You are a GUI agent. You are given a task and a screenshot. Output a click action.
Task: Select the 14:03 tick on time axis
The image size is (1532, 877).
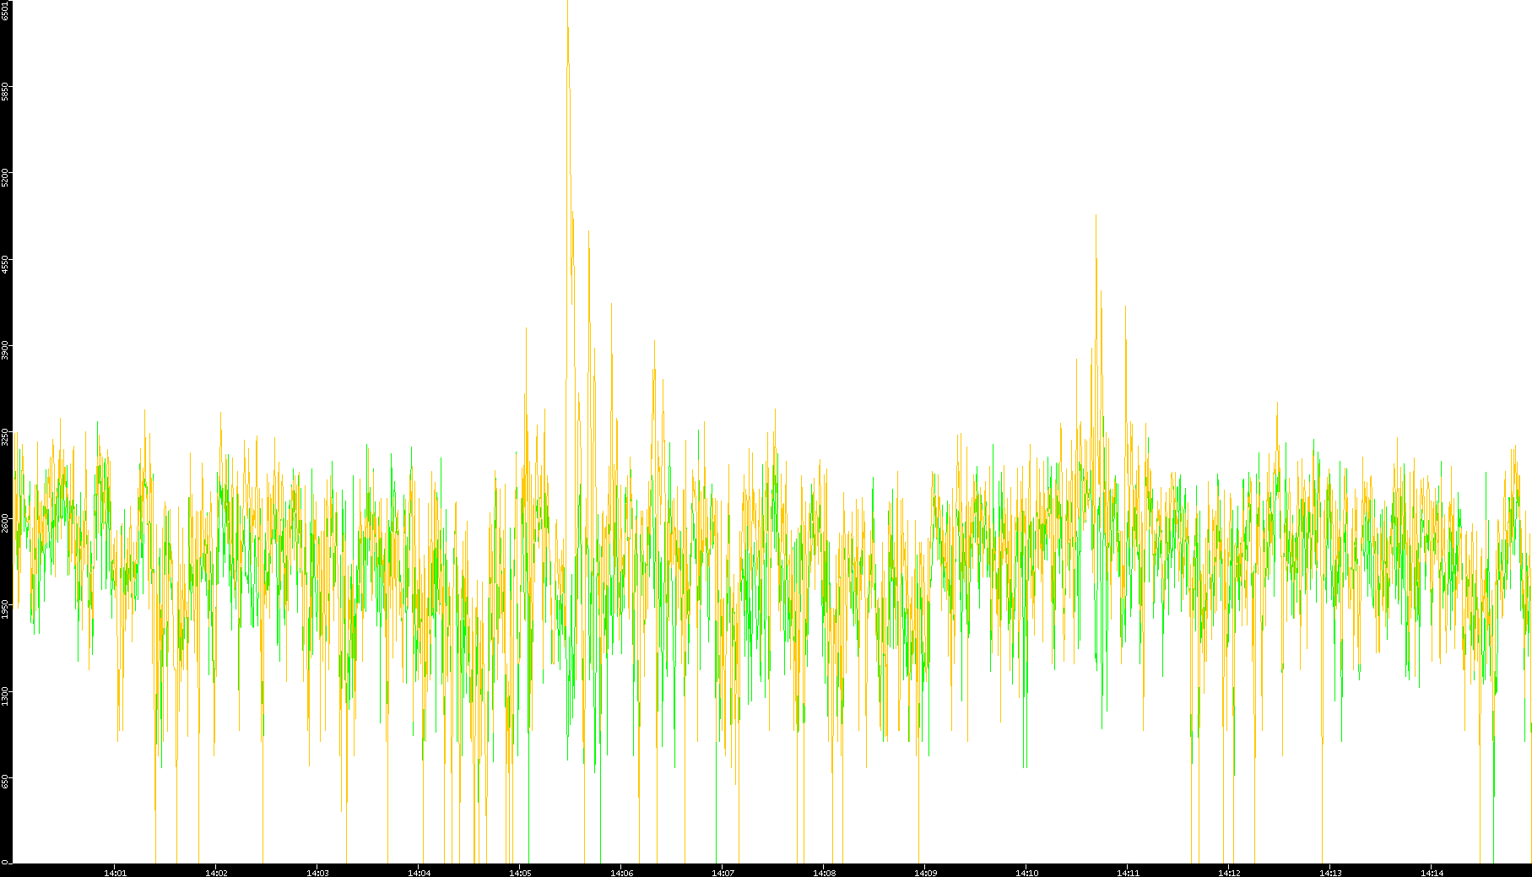317,872
